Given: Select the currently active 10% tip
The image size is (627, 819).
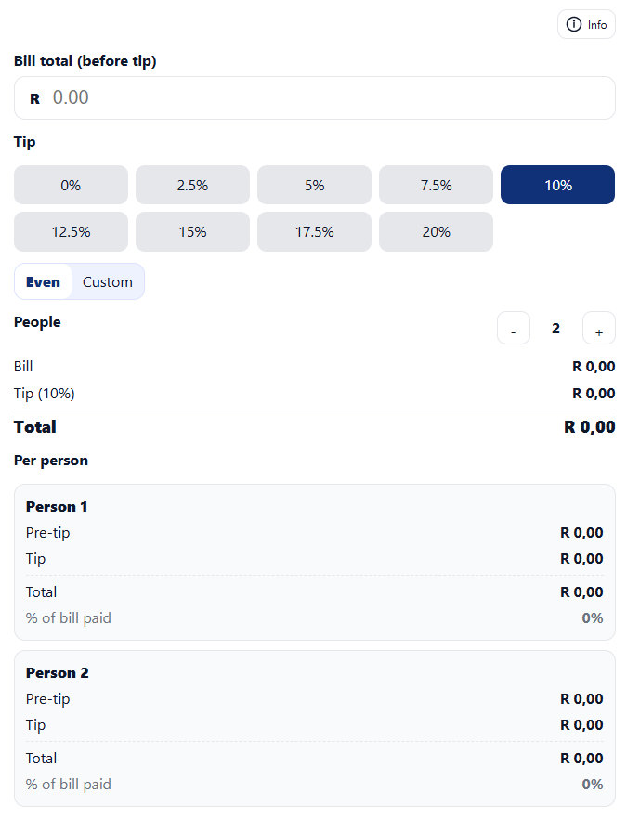Looking at the screenshot, I should click(557, 185).
